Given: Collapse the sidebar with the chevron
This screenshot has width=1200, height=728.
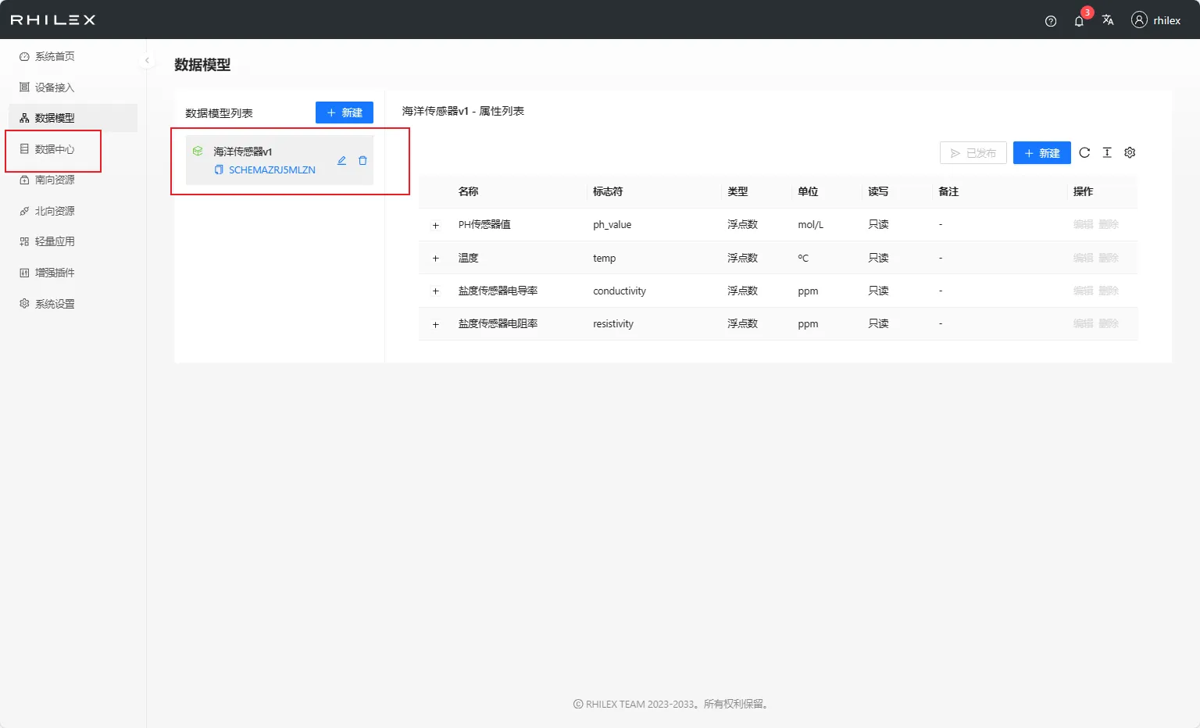Looking at the screenshot, I should coord(147,60).
